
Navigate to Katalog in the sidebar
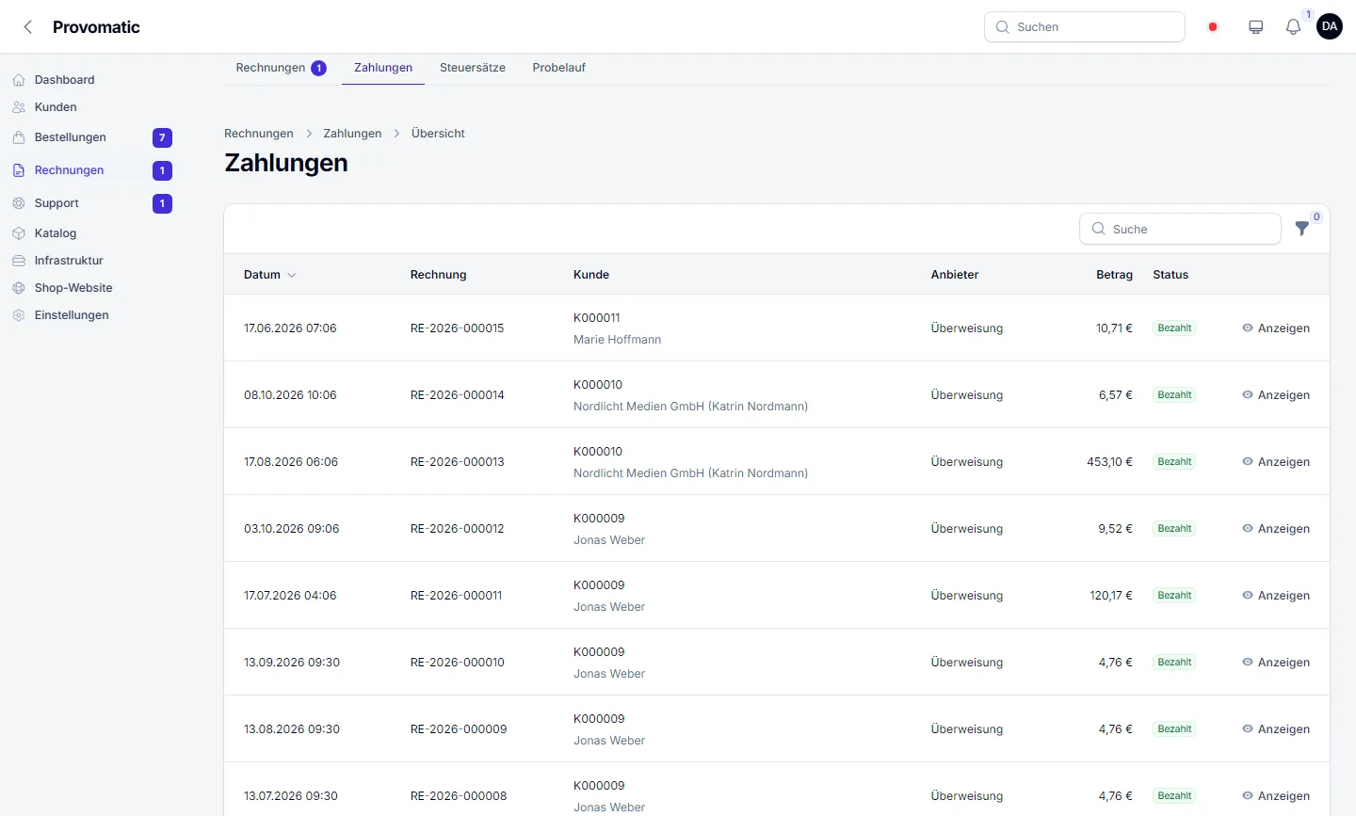[56, 233]
